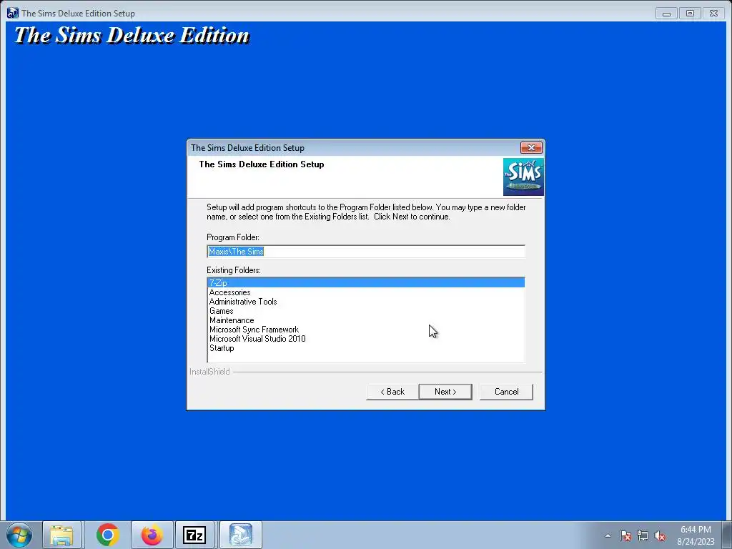Cancel the Sims setup

tap(506, 392)
